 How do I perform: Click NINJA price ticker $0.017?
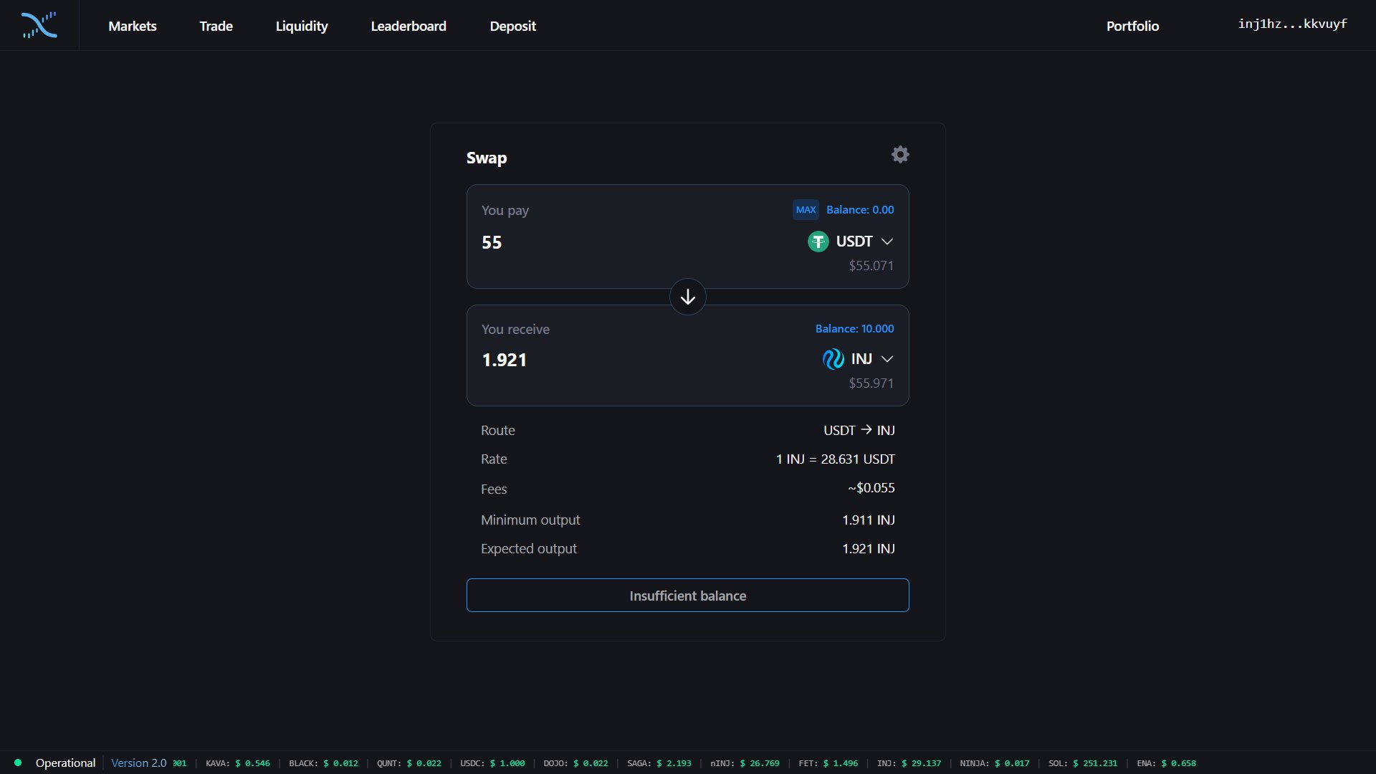click(995, 763)
